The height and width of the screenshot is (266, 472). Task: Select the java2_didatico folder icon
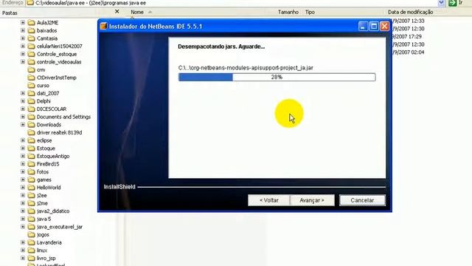[x=31, y=211]
